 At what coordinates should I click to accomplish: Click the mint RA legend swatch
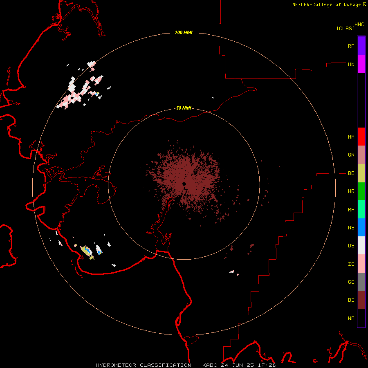pos(361,209)
